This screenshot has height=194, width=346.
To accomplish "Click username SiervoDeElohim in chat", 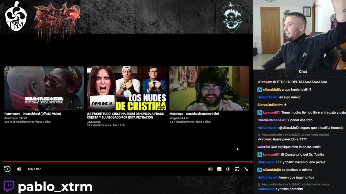I will pos(270,105).
